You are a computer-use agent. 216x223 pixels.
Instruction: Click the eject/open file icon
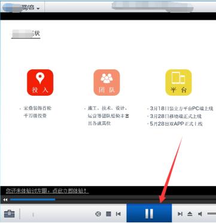pos(190,214)
